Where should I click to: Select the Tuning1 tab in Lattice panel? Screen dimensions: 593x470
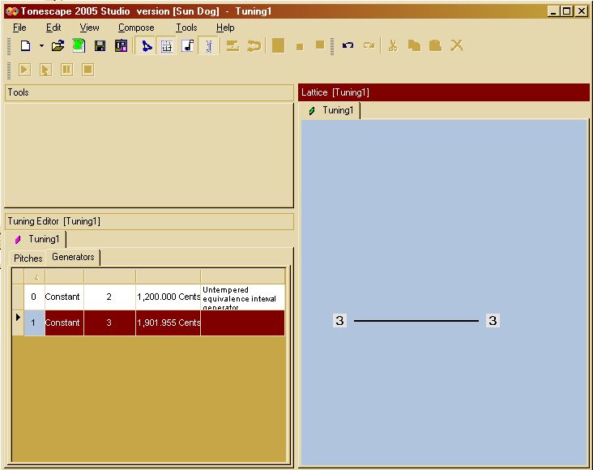[331, 110]
